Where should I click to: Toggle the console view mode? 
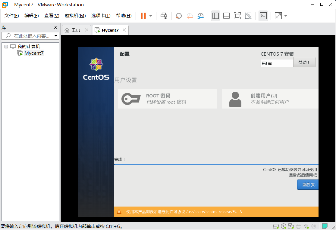[263, 16]
